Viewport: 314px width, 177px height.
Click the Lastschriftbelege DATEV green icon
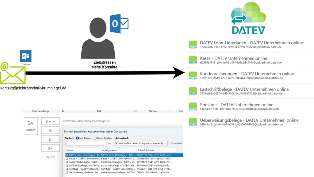pos(193,91)
